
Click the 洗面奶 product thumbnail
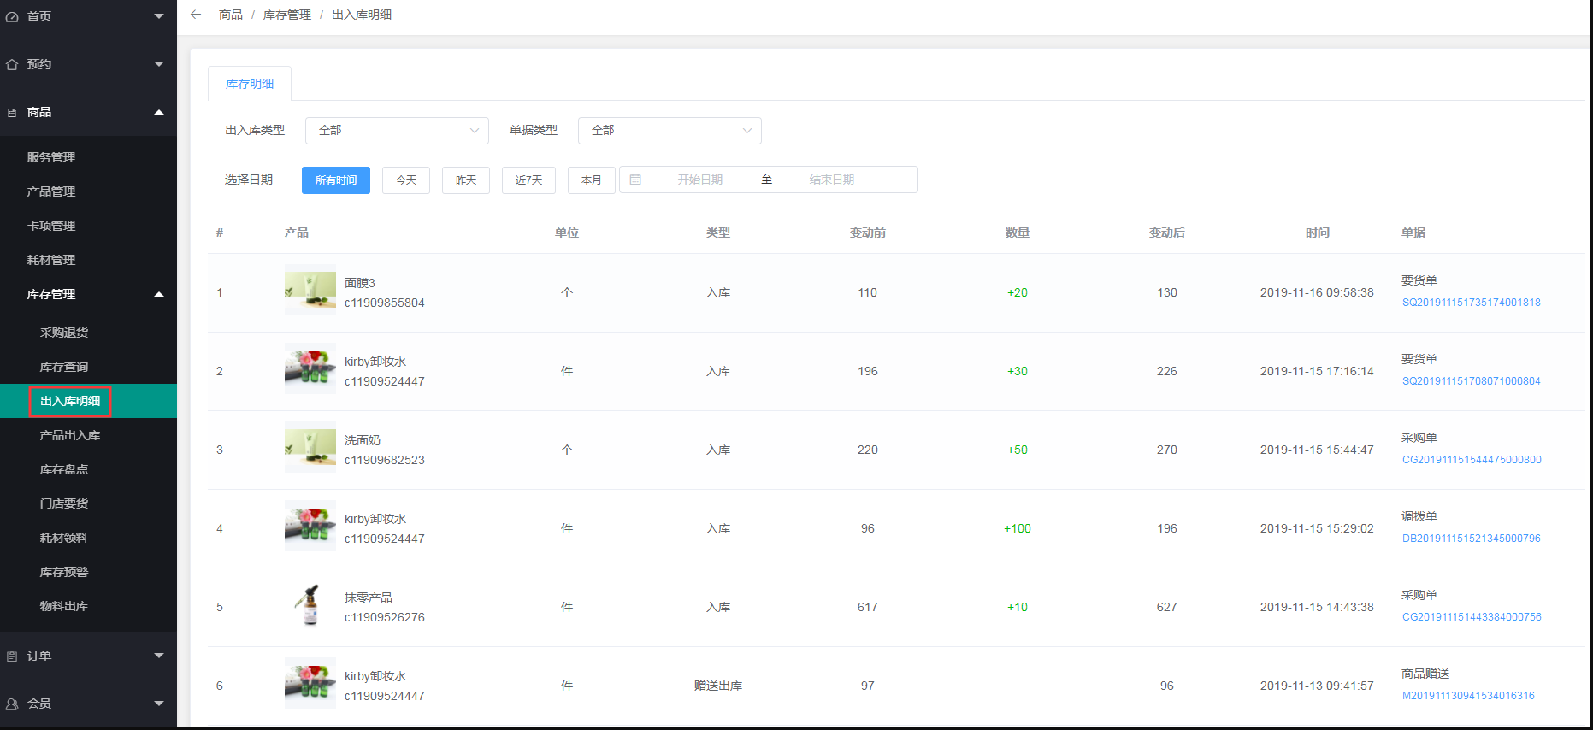tap(310, 449)
